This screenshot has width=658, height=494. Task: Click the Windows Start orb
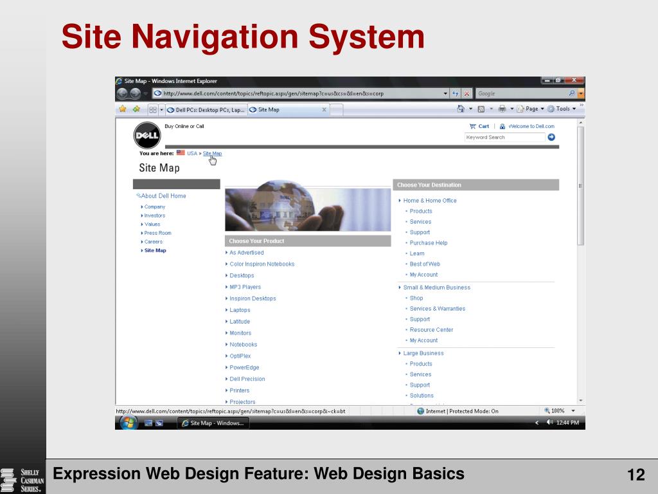[x=129, y=422]
